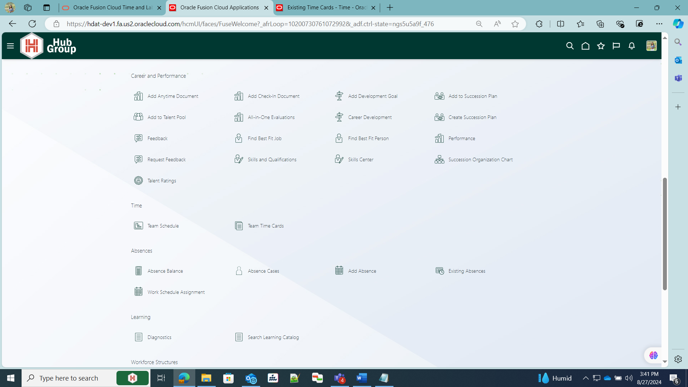The height and width of the screenshot is (387, 688).
Task: Open user profile picture menu
Action: click(651, 46)
